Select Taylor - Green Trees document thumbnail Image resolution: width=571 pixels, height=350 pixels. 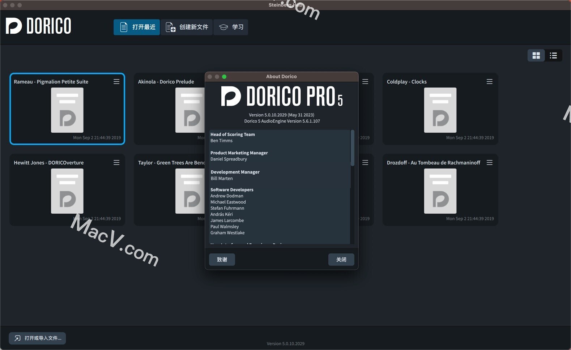(x=190, y=191)
